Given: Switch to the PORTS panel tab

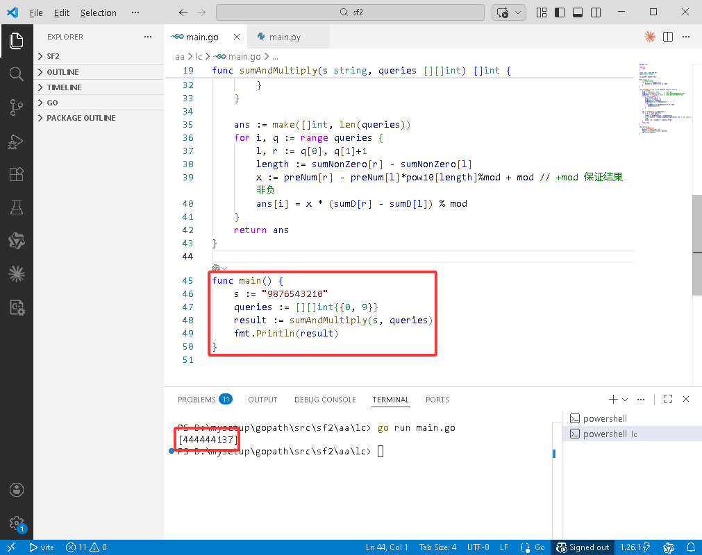Looking at the screenshot, I should [x=437, y=399].
